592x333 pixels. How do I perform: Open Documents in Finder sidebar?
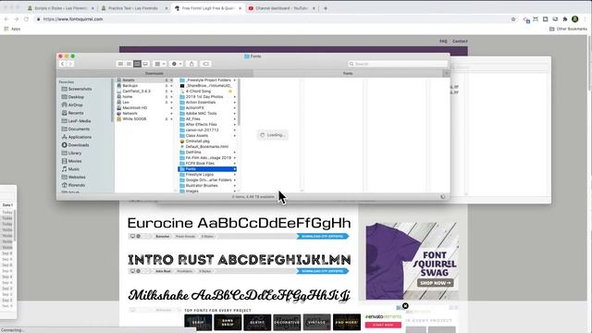pos(76,129)
